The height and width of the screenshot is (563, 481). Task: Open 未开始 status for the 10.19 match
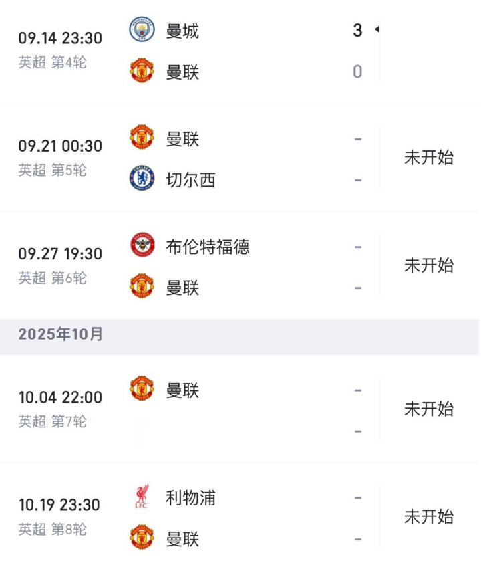[429, 518]
